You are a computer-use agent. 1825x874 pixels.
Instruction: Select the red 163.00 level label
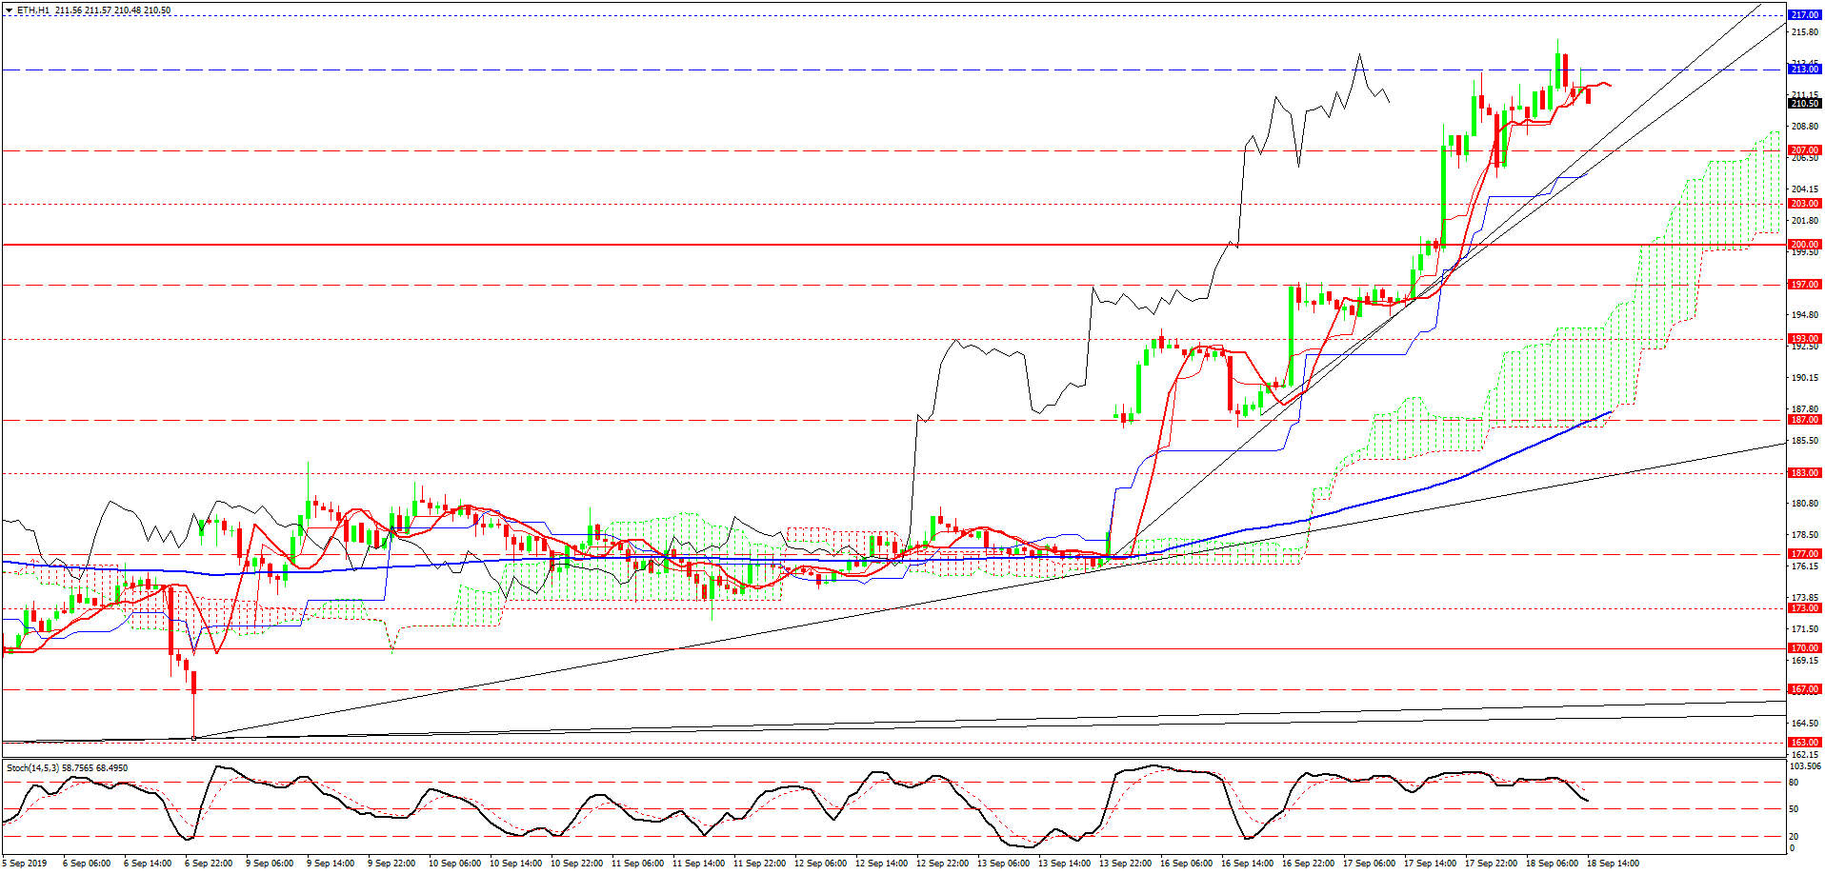pos(1805,743)
